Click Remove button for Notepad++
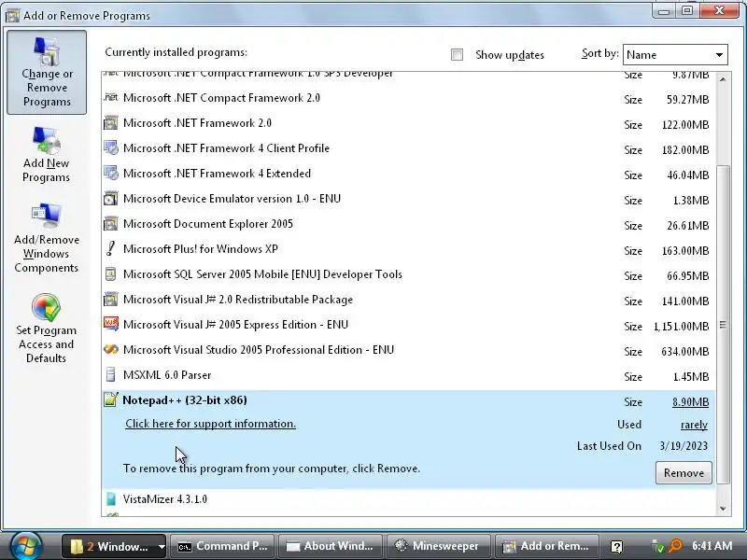 (684, 473)
